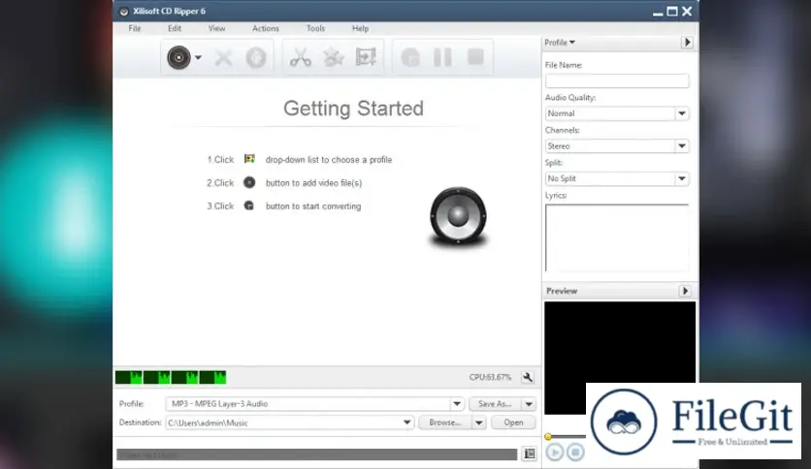
Task: Click the disc icon in step 2
Action: 249,182
